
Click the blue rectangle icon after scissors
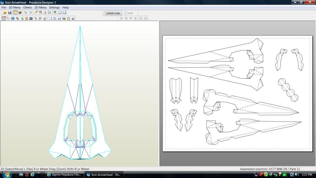13,18
